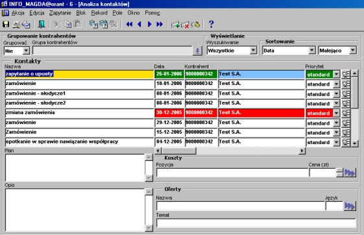Expand Sortowanie dropdown showing 'Data'
Screen dimensions: 364x235
coord(311,50)
